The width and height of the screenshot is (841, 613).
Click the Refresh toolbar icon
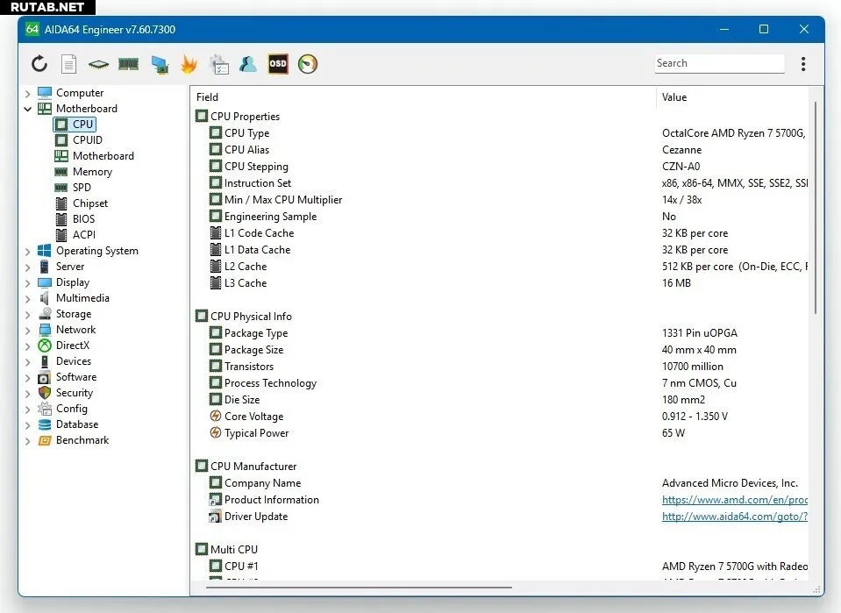[x=39, y=64]
